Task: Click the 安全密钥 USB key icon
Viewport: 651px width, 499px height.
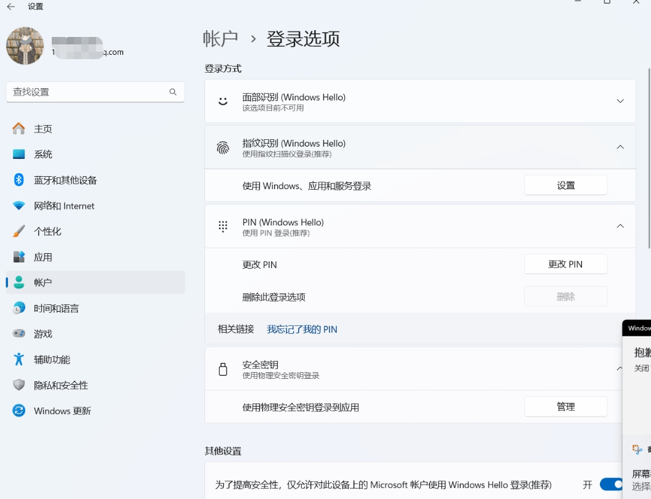Action: 223,369
